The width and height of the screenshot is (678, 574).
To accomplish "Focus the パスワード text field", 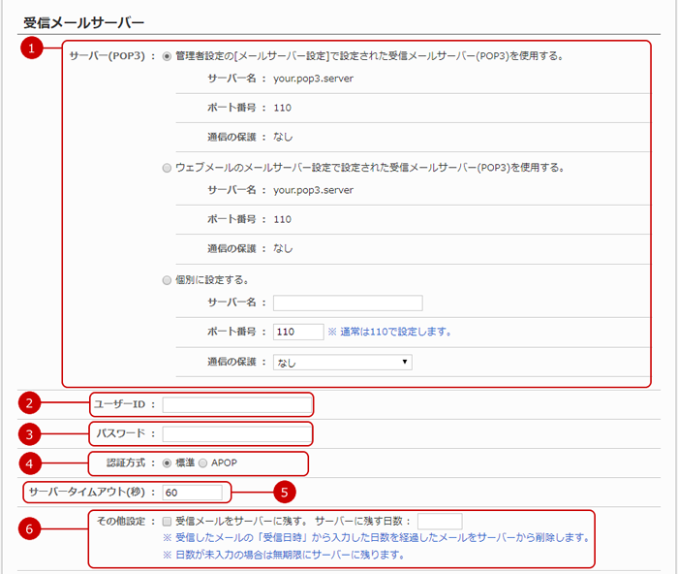I will pyautogui.click(x=236, y=433).
